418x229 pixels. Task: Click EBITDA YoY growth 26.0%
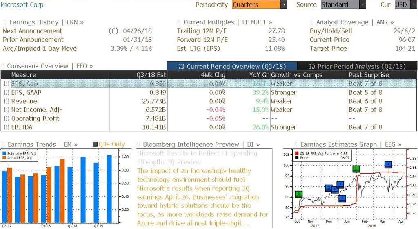(x=260, y=127)
